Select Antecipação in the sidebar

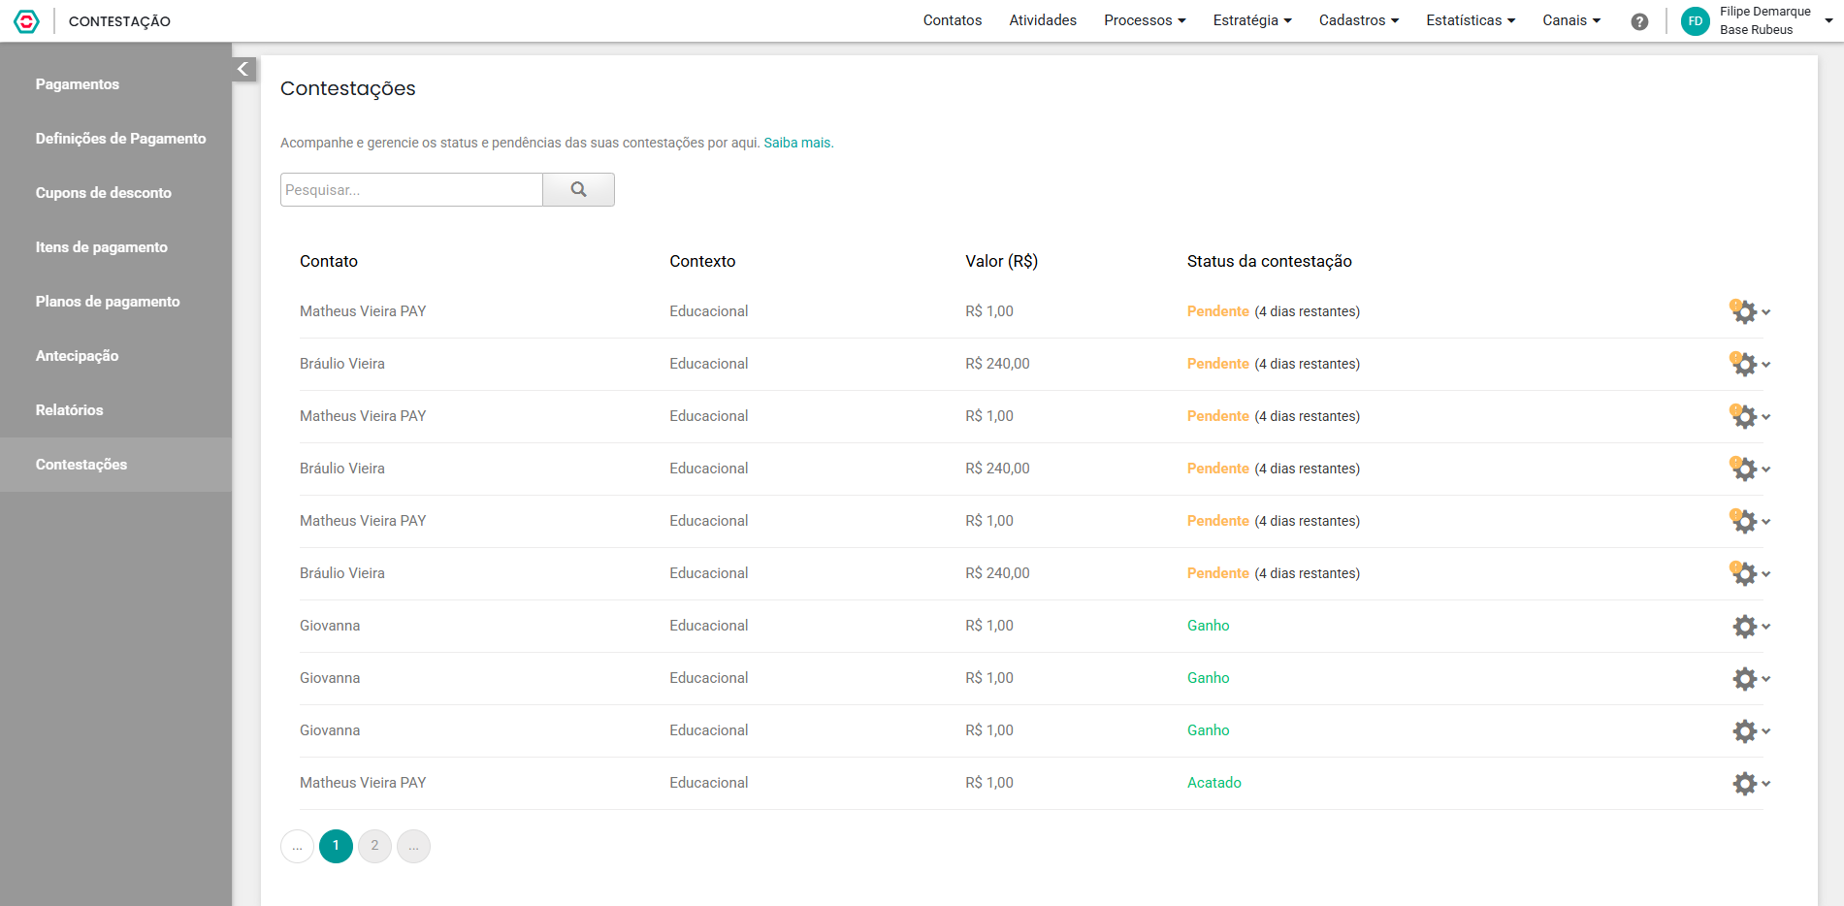point(115,356)
